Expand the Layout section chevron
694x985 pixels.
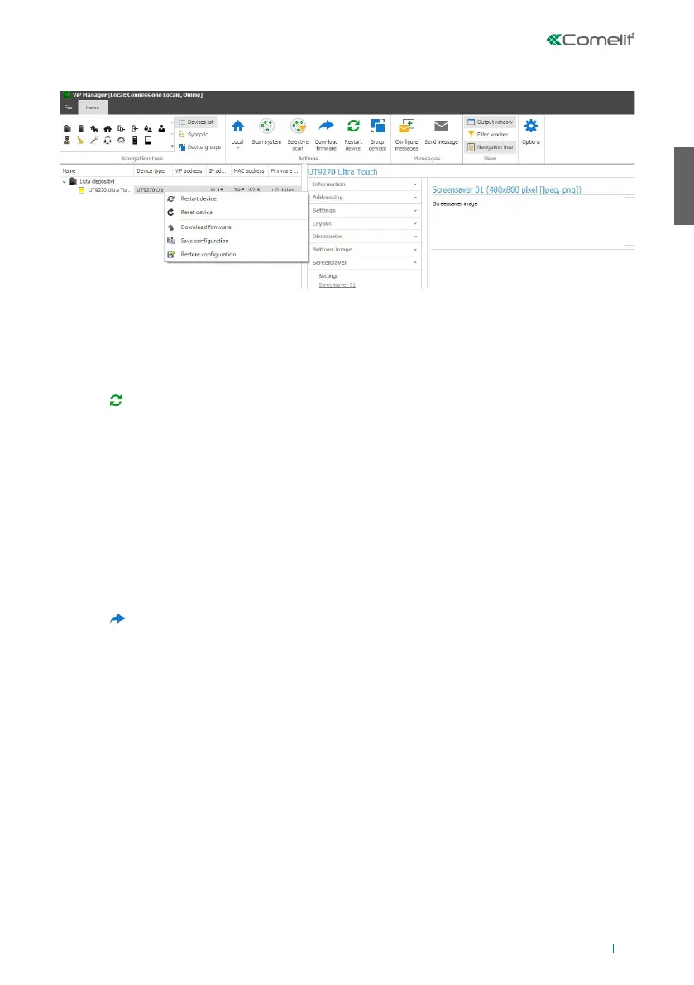415,223
